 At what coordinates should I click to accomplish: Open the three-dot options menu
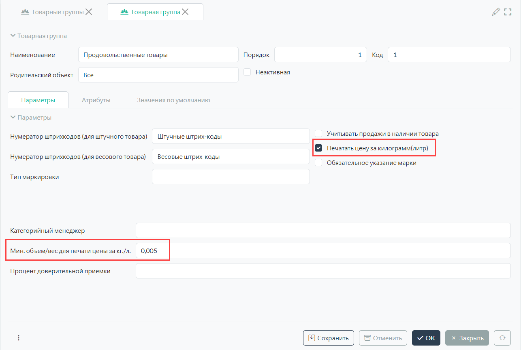(x=18, y=338)
